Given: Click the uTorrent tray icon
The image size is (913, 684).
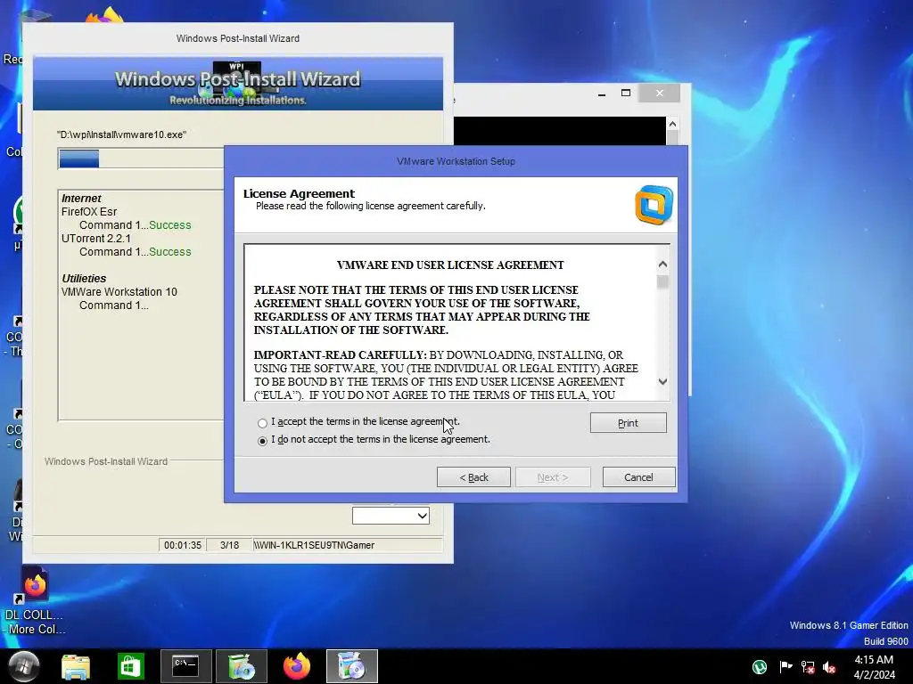Looking at the screenshot, I should click(760, 667).
